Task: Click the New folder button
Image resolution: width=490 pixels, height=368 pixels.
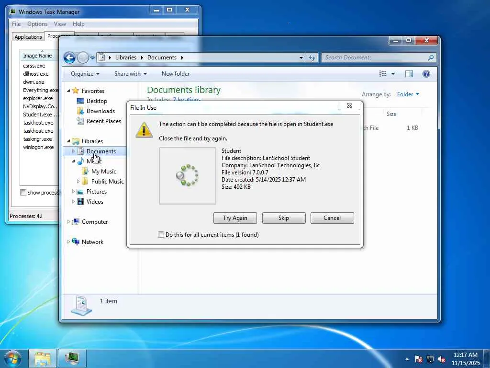Action: [x=175, y=74]
